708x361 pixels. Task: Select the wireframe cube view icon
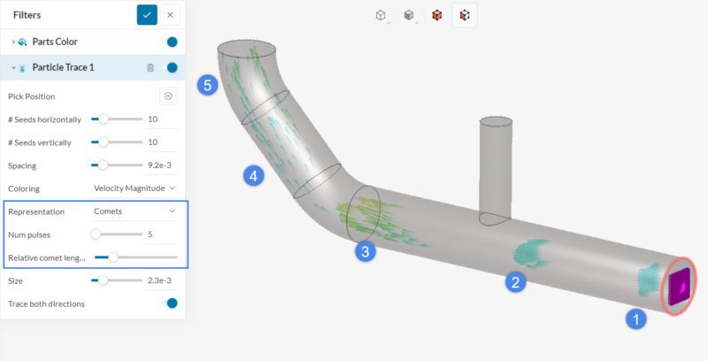click(x=381, y=15)
